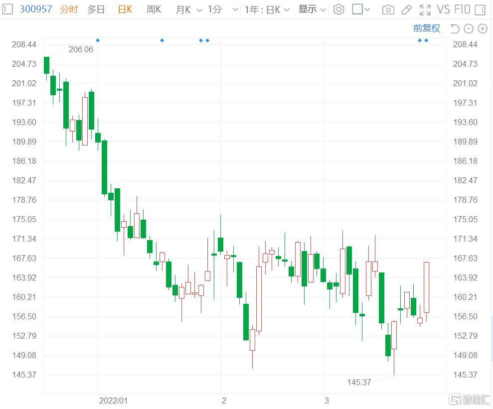Take a chart screenshot with camera icon
This screenshot has width=493, height=409.
(388, 9)
